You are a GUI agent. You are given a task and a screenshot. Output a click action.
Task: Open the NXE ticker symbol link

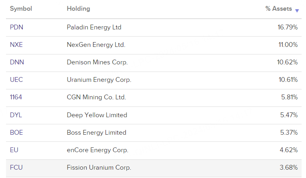(16, 45)
